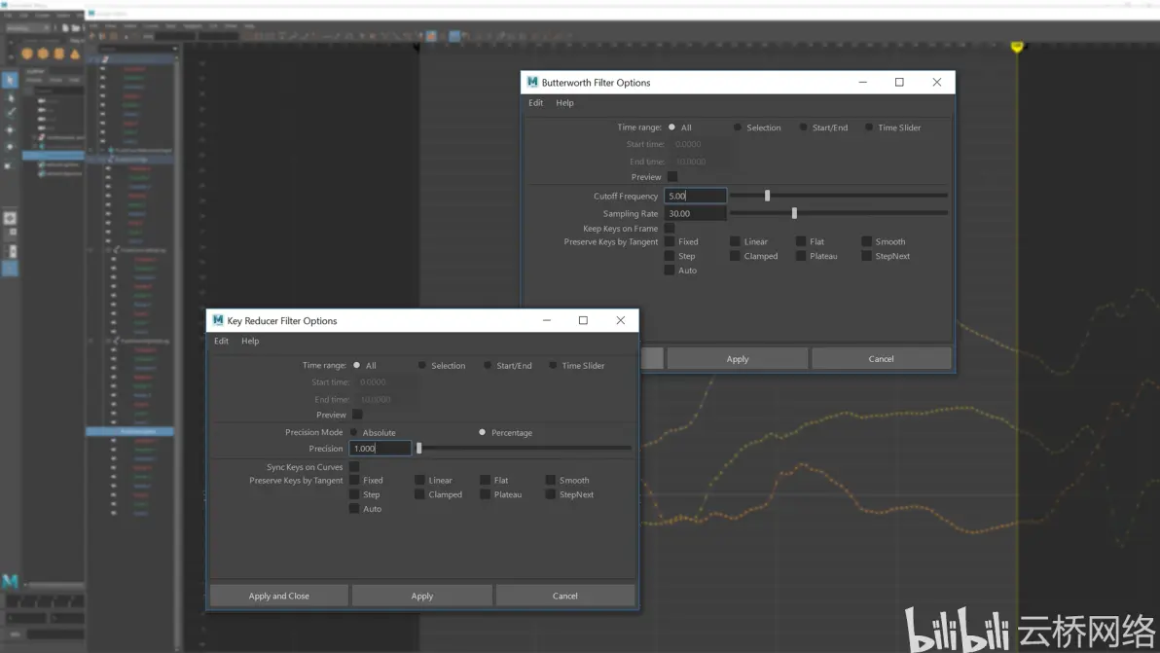1160x653 pixels.
Task: Choose Selection time range in Butterworth Filter Options
Action: pyautogui.click(x=738, y=127)
